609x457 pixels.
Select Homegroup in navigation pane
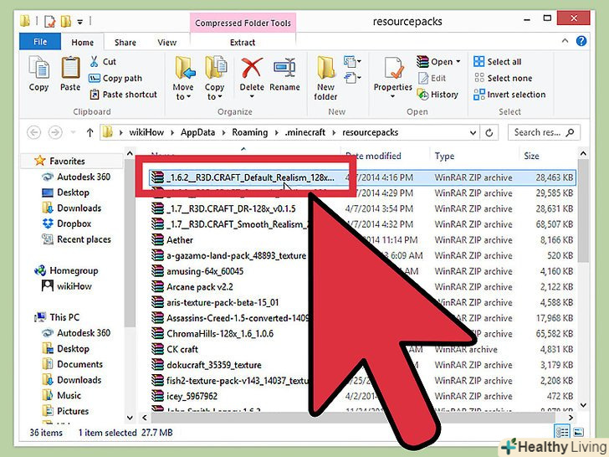[66, 270]
